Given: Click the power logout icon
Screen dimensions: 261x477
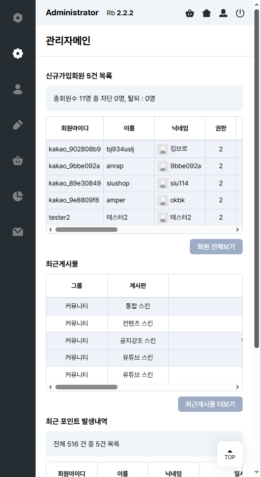Looking at the screenshot, I should pos(240,13).
